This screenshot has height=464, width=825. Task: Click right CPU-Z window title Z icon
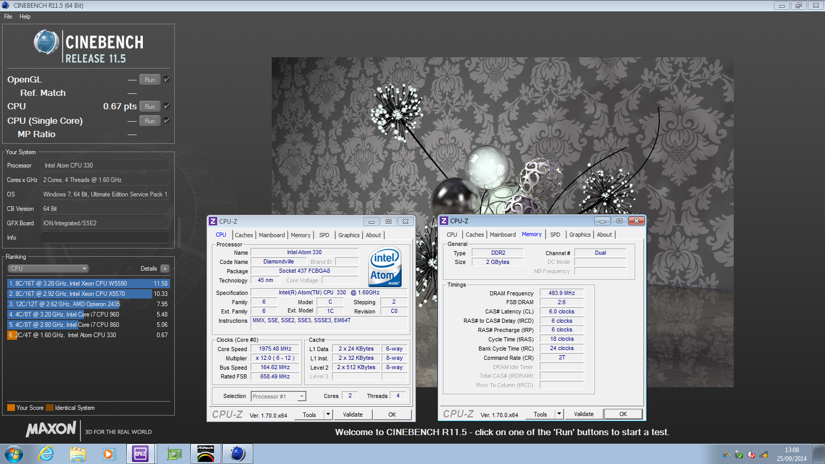pos(444,221)
